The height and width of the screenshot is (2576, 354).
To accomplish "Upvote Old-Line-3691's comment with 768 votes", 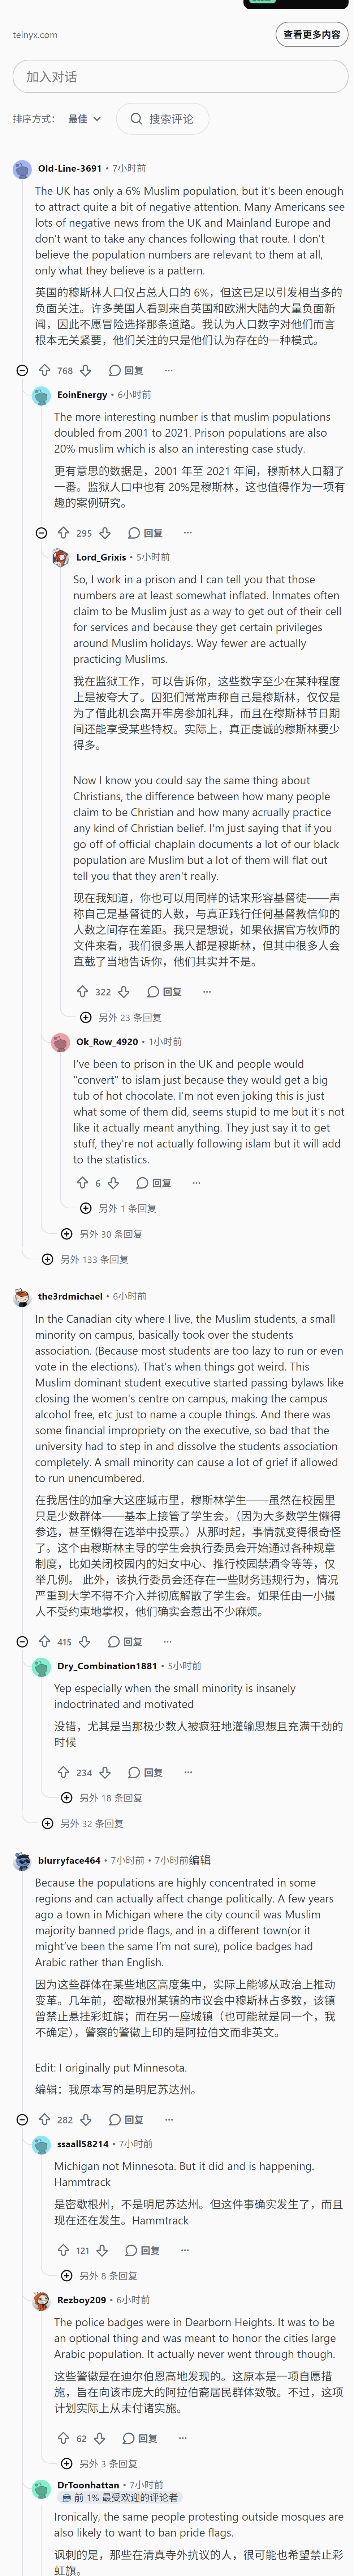I will (44, 370).
